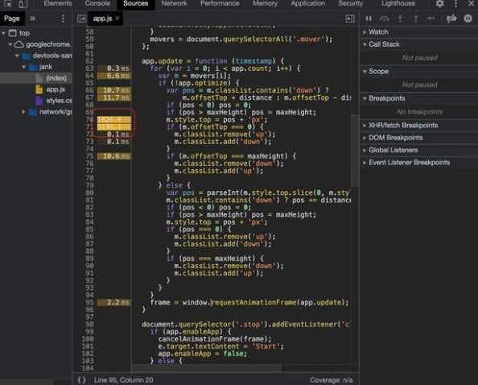
Task: Collapse the jank folder
Action: 24,67
